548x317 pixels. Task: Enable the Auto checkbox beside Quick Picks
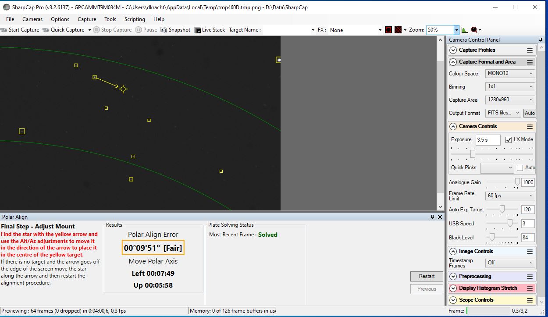point(520,168)
